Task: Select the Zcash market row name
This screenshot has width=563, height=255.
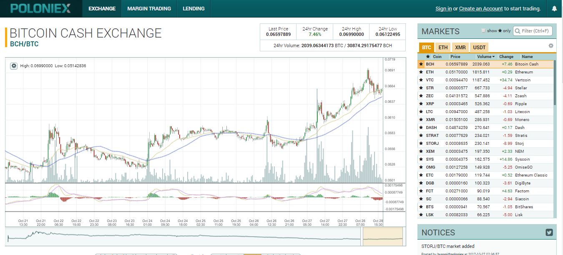Action: click(521, 96)
